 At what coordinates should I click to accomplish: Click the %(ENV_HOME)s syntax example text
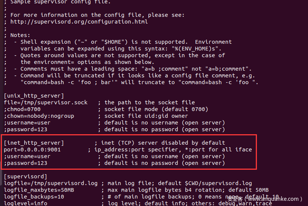pos(196,49)
